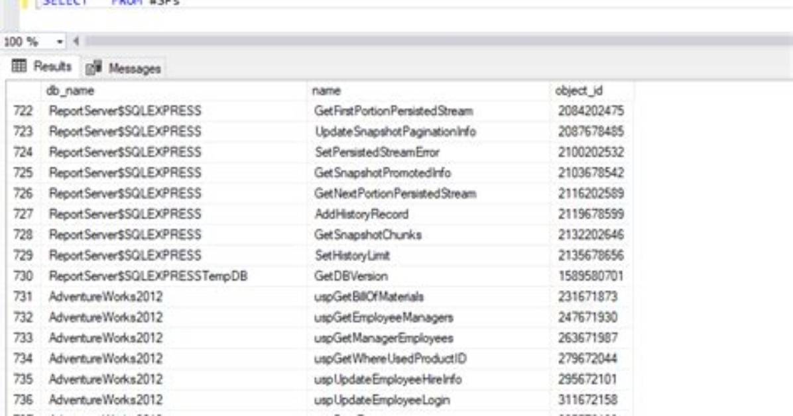Viewport: 793px width, 416px height.
Task: Select row header 731
Action: 23,297
